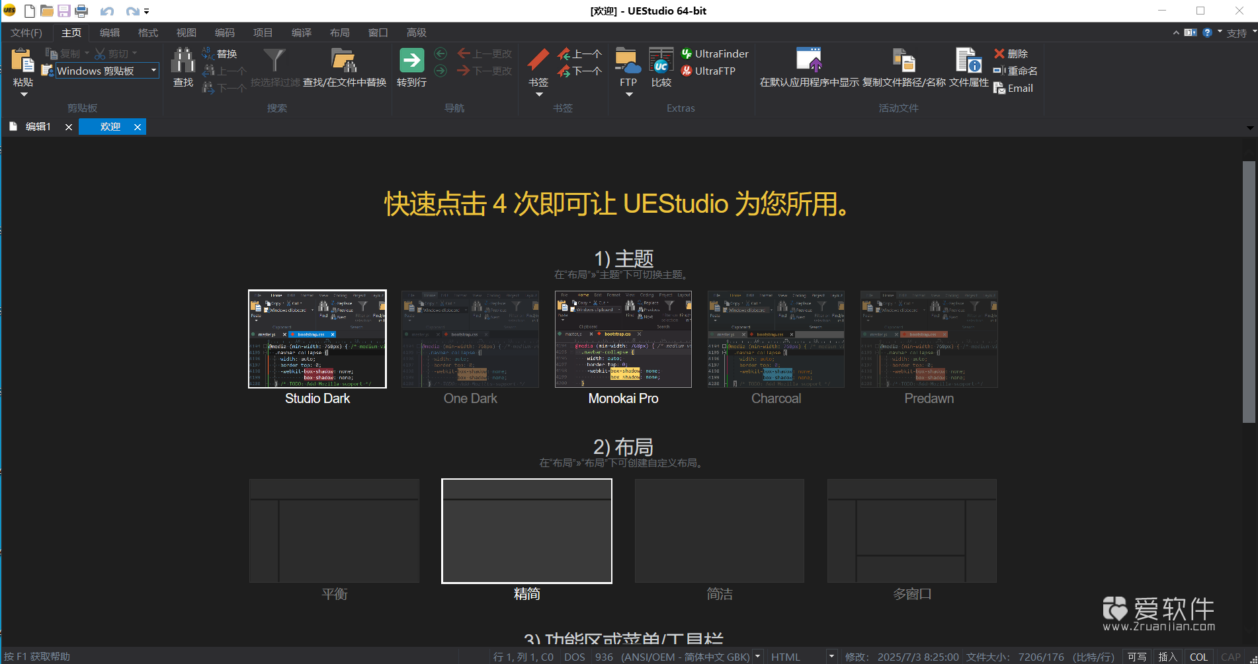Click the 粘贴 (Paste) clipboard icon
The height and width of the screenshot is (664, 1258).
tap(23, 61)
